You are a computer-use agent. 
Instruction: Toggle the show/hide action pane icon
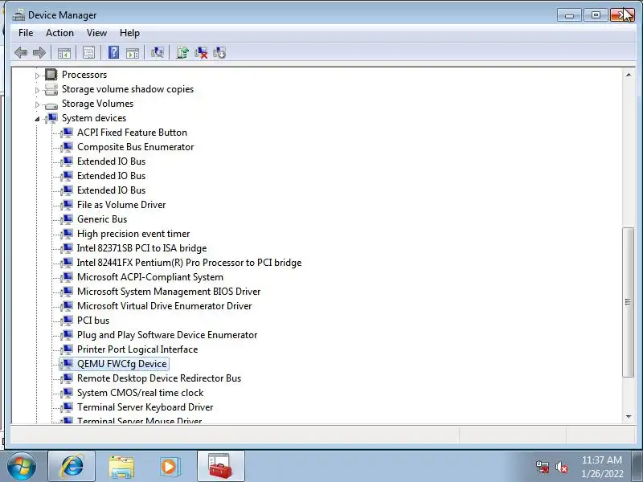(133, 52)
